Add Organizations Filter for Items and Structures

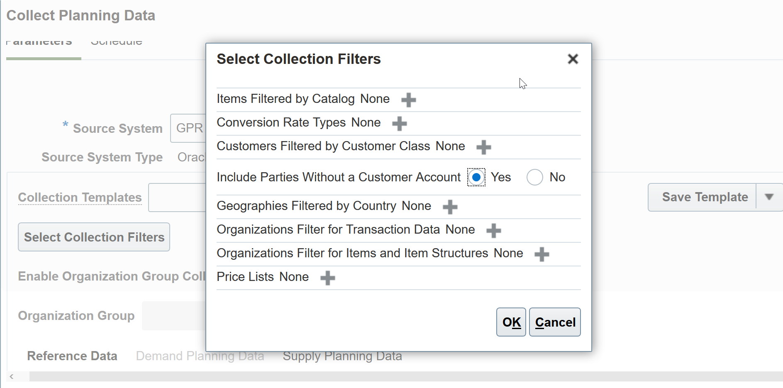click(542, 254)
